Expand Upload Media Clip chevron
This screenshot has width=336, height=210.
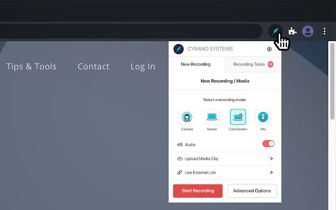(x=271, y=159)
